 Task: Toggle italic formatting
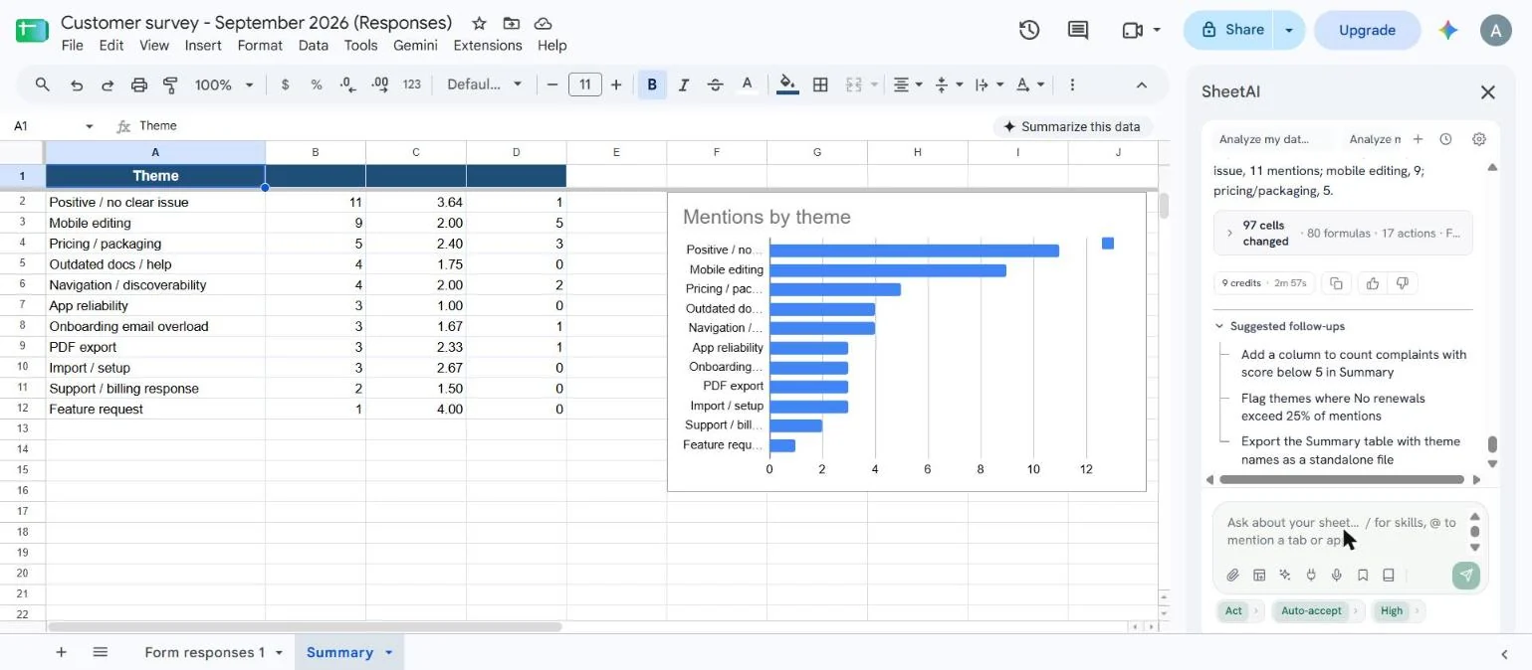coord(684,84)
